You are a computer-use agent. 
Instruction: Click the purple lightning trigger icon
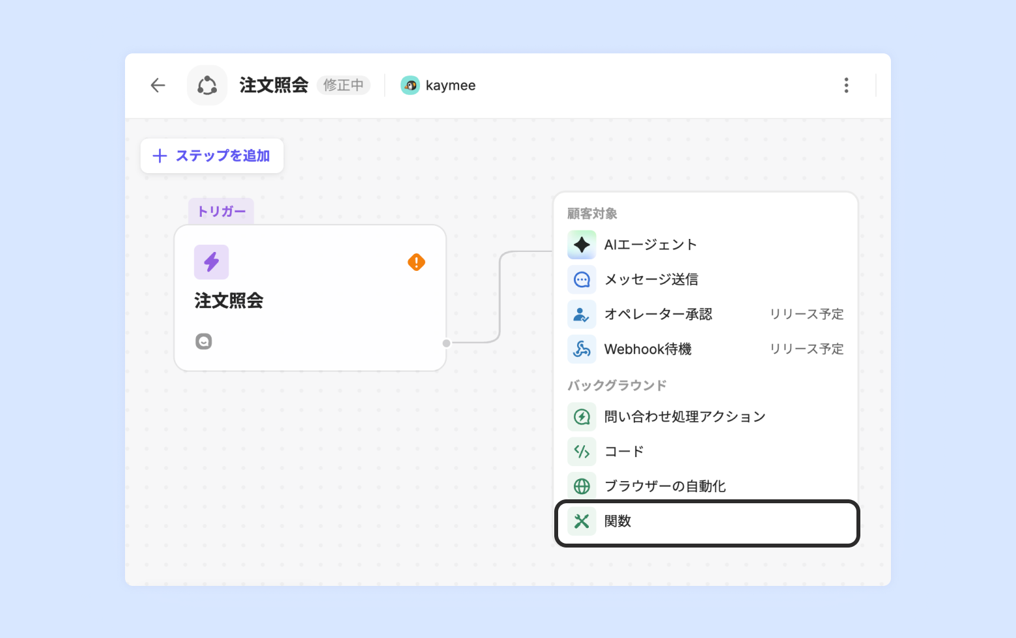point(212,262)
